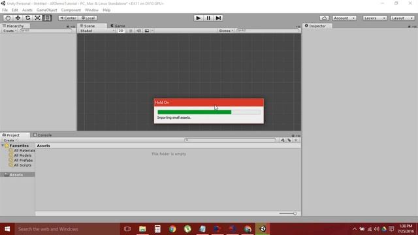418x235 pixels.
Task: Open the Assets menu
Action: click(27, 10)
